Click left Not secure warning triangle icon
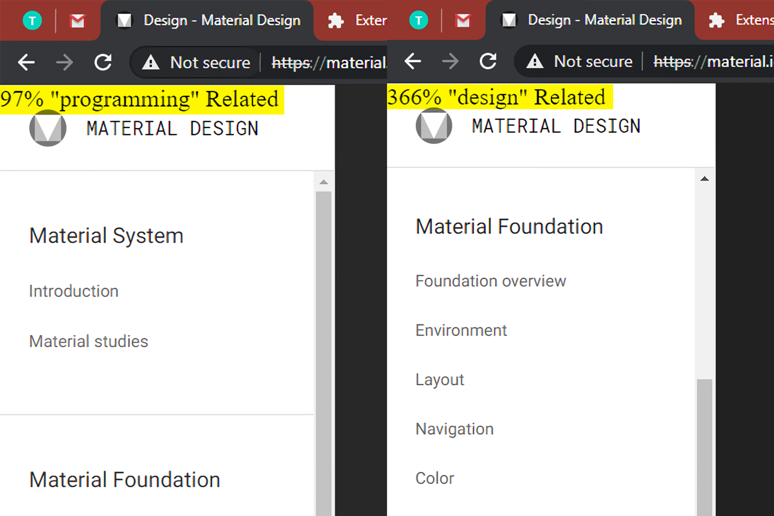Viewport: 774px width, 516px height. (x=151, y=62)
